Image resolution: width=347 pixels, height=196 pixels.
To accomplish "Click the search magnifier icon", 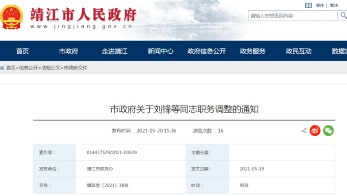I will pyautogui.click(x=343, y=16).
